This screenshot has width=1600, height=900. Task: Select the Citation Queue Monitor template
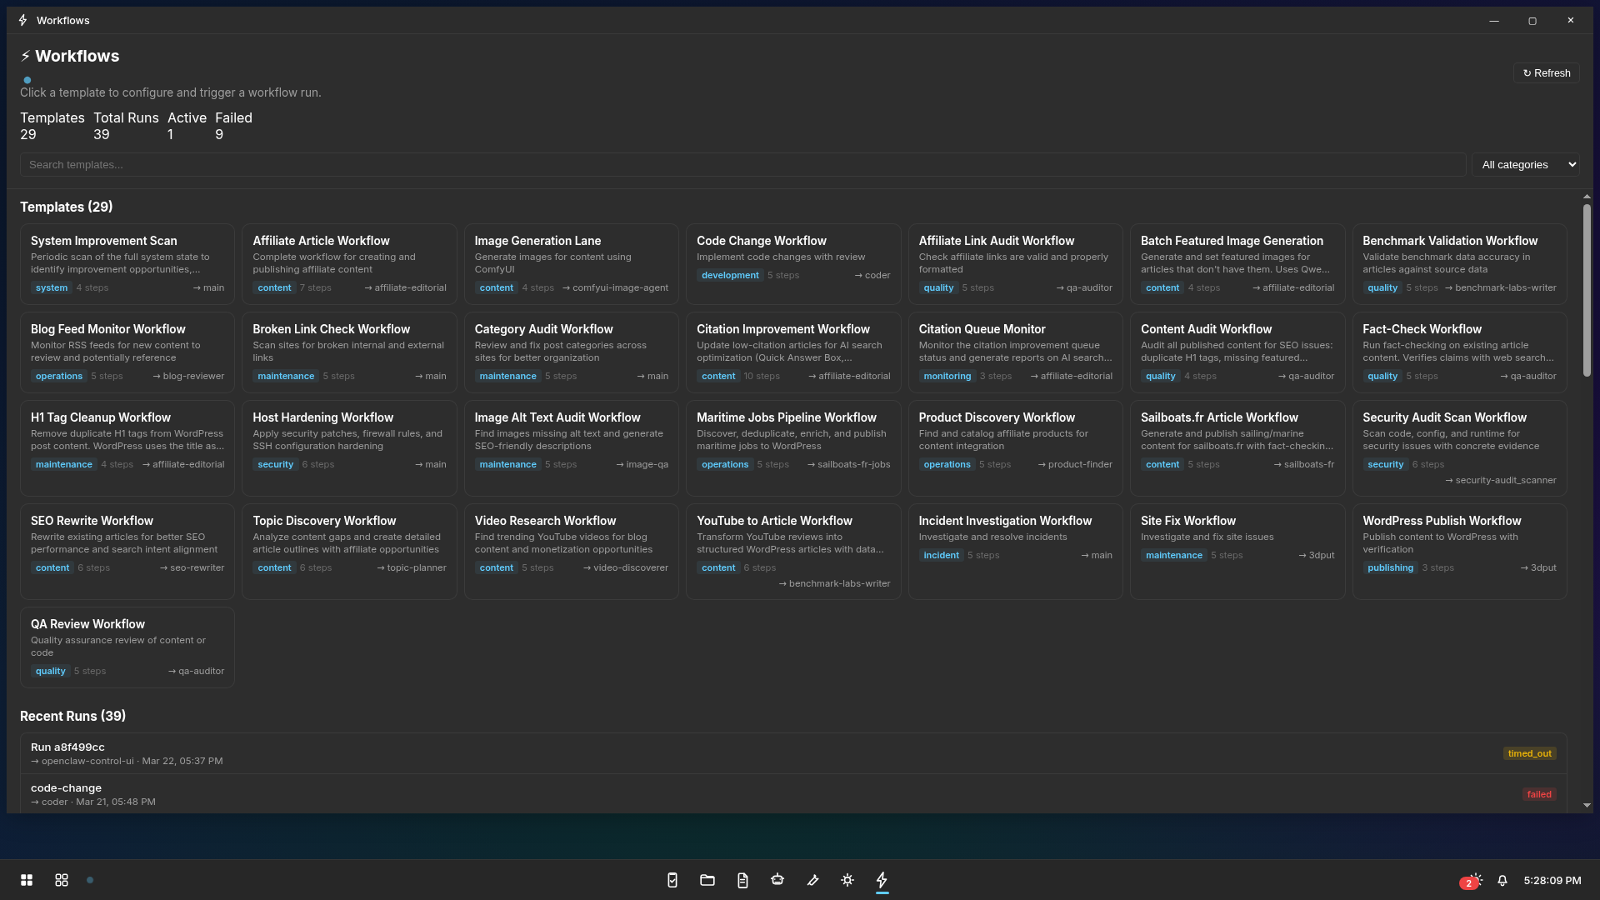point(1016,352)
